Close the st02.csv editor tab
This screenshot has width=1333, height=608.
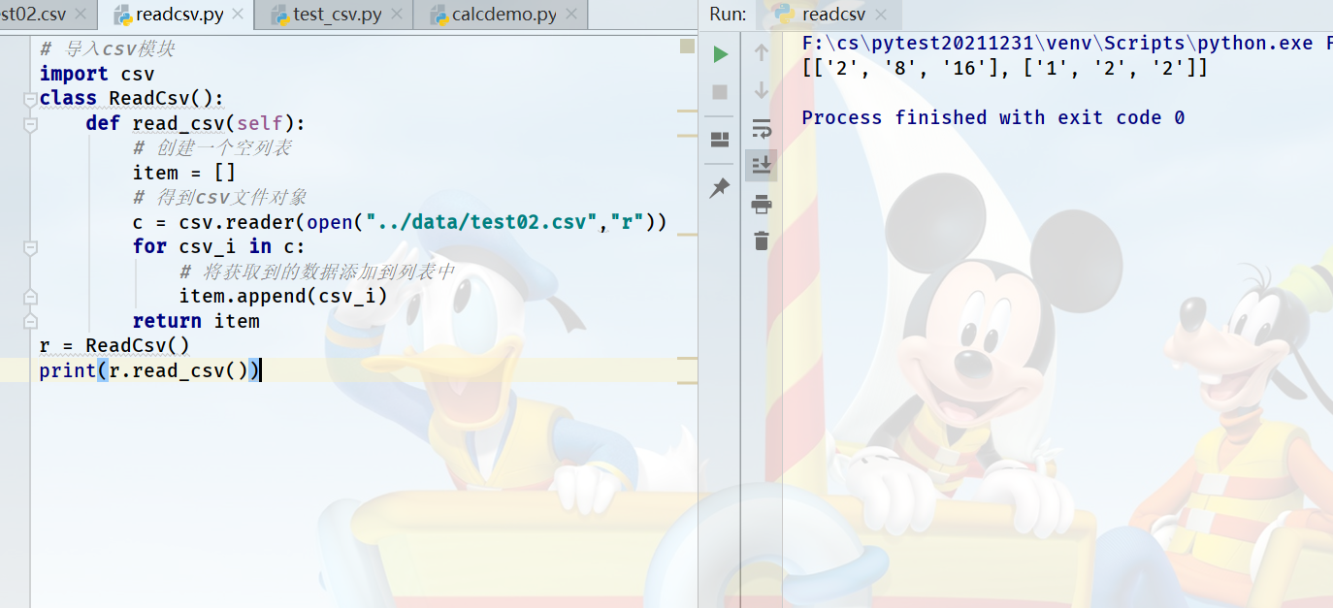point(80,15)
